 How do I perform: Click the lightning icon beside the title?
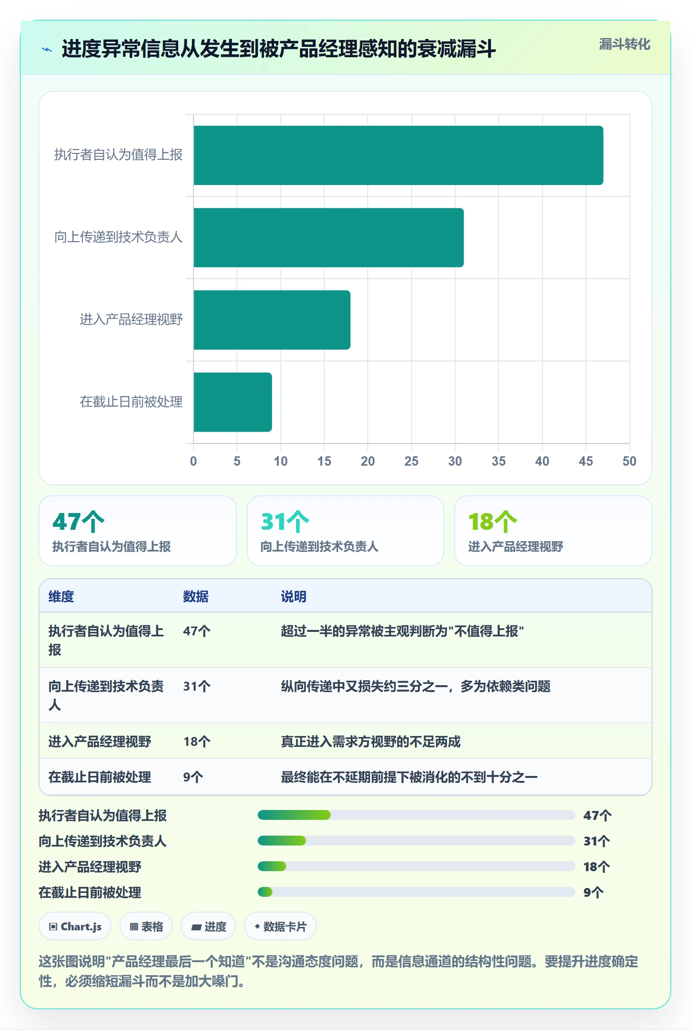[47, 49]
